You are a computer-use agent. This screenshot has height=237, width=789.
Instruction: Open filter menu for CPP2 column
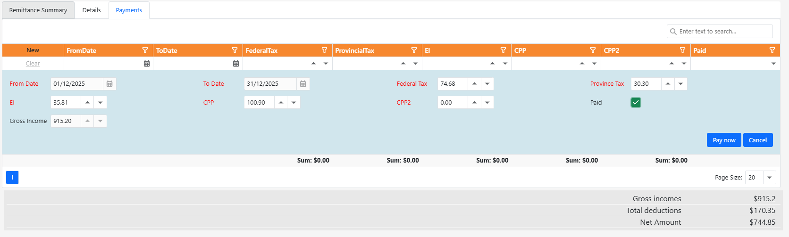click(682, 50)
